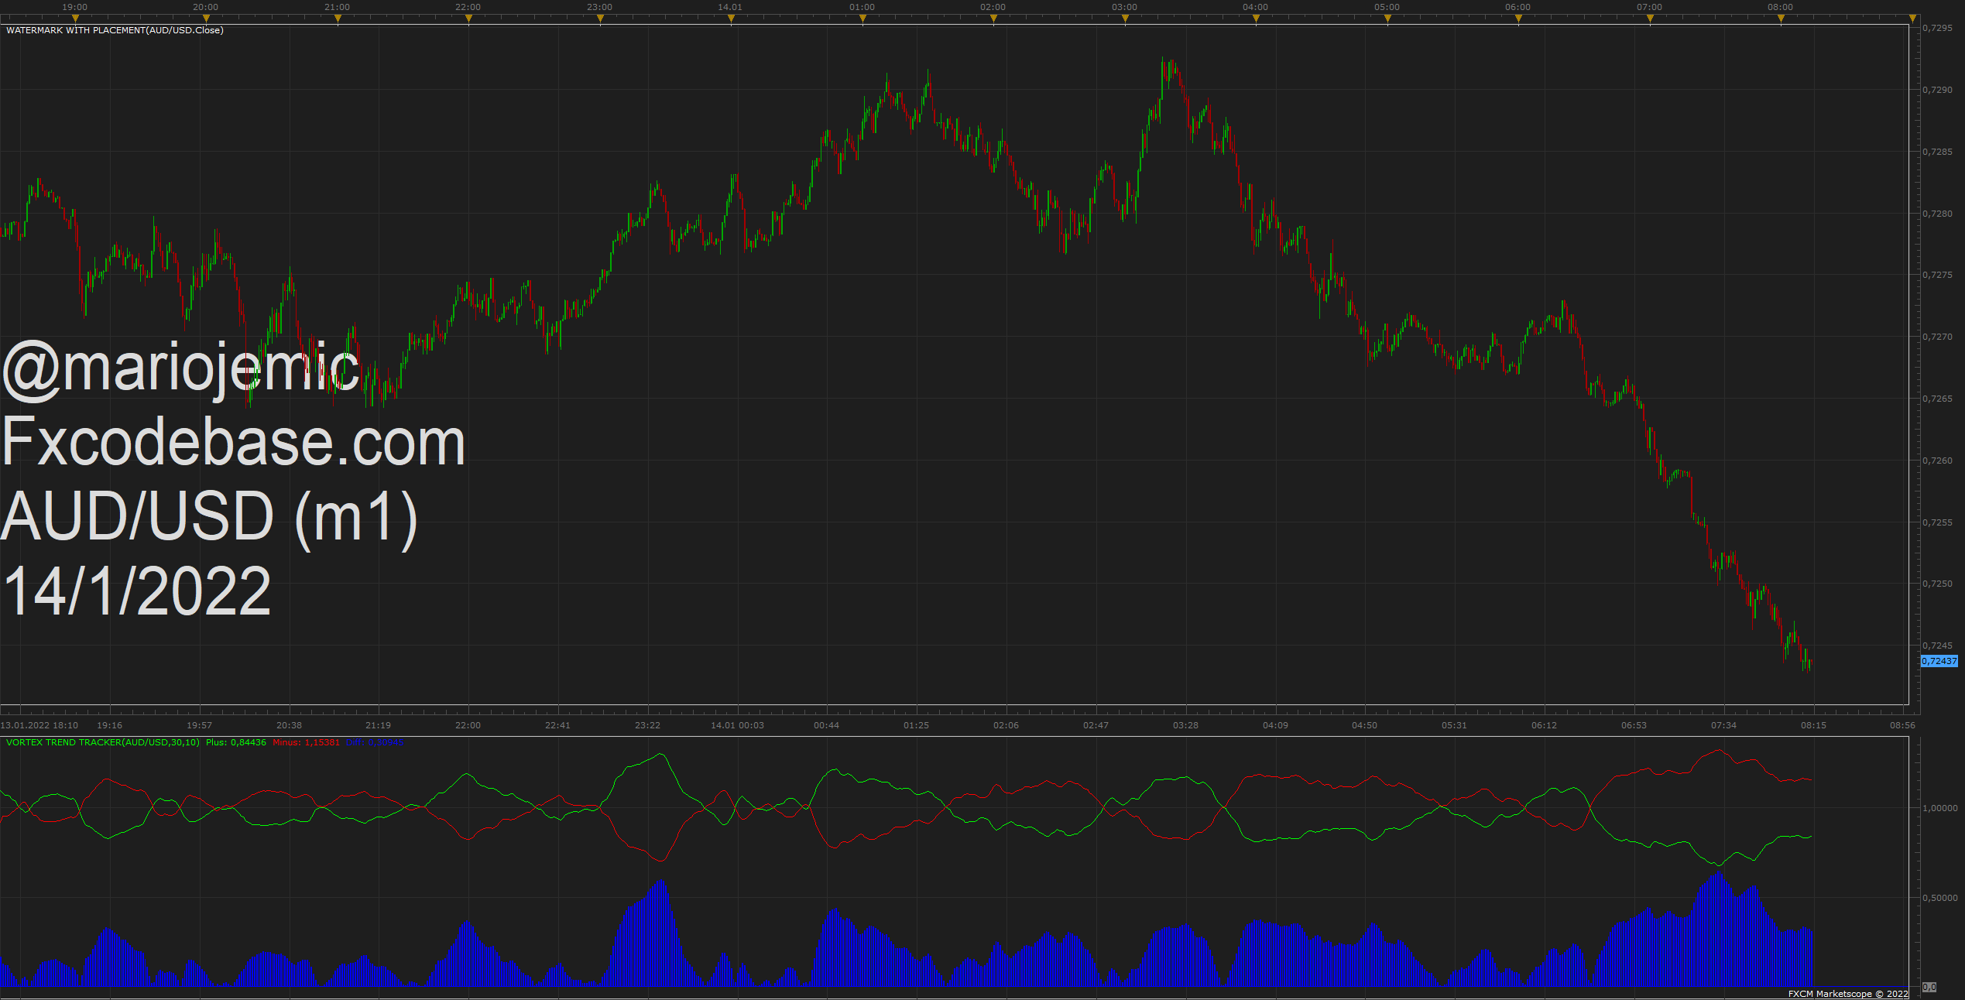Click the red Minus: 1,15381 value
Image resolution: width=1965 pixels, height=1000 pixels.
307,742
